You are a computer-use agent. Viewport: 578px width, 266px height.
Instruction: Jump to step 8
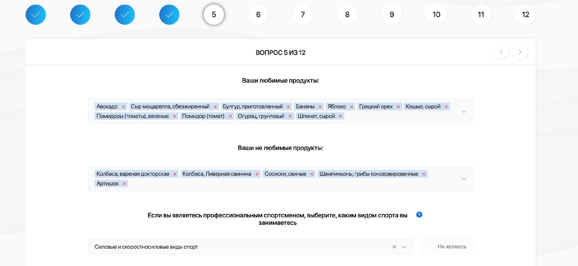[347, 14]
